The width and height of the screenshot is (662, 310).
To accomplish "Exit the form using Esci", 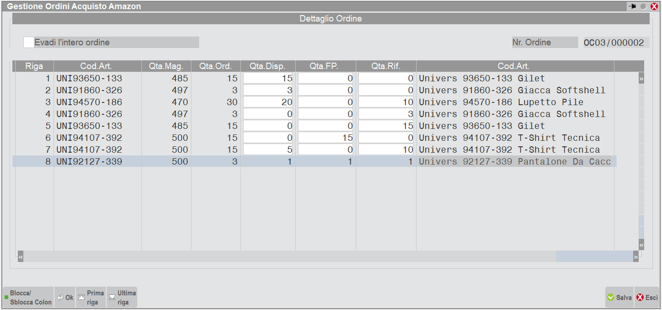I will (647, 297).
